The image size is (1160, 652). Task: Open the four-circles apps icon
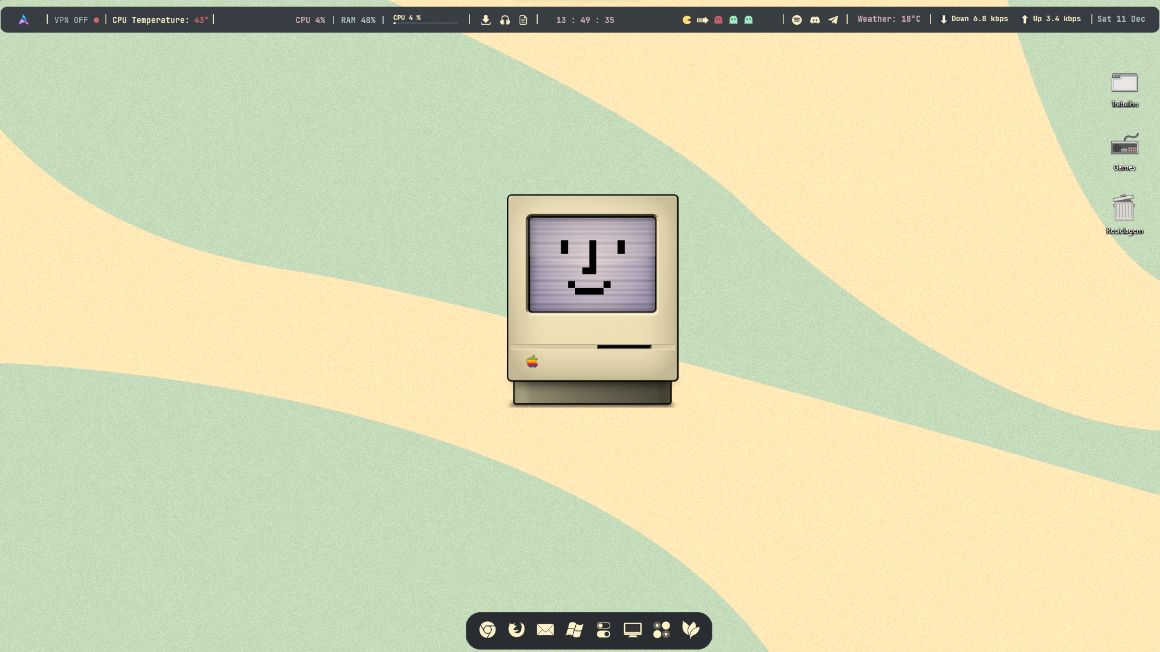pyautogui.click(x=662, y=630)
